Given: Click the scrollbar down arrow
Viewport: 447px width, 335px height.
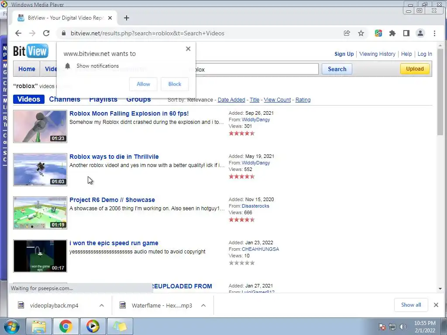Looking at the screenshot, I should [440, 289].
